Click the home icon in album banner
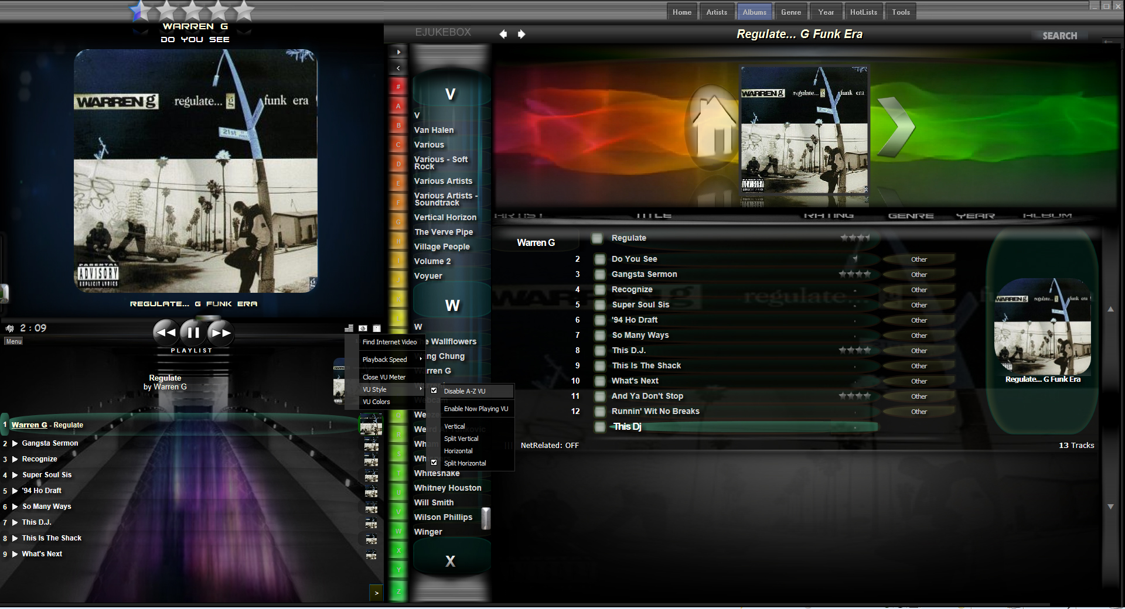Screen dimensions: 1125x609 click(713, 126)
